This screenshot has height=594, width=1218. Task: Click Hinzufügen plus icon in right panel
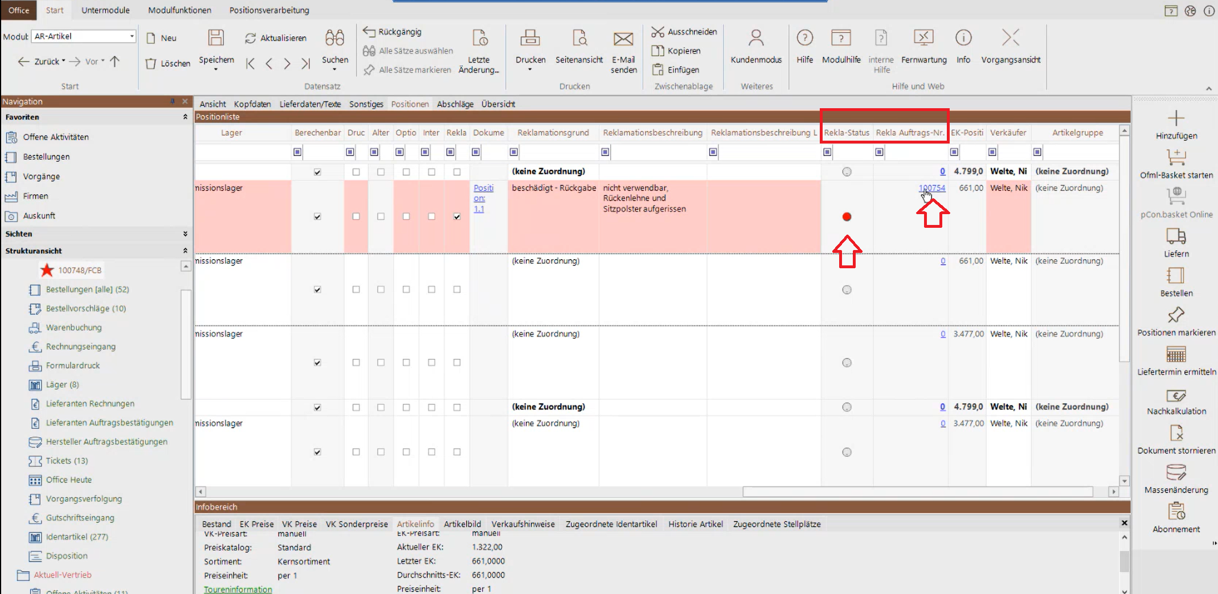(x=1176, y=119)
